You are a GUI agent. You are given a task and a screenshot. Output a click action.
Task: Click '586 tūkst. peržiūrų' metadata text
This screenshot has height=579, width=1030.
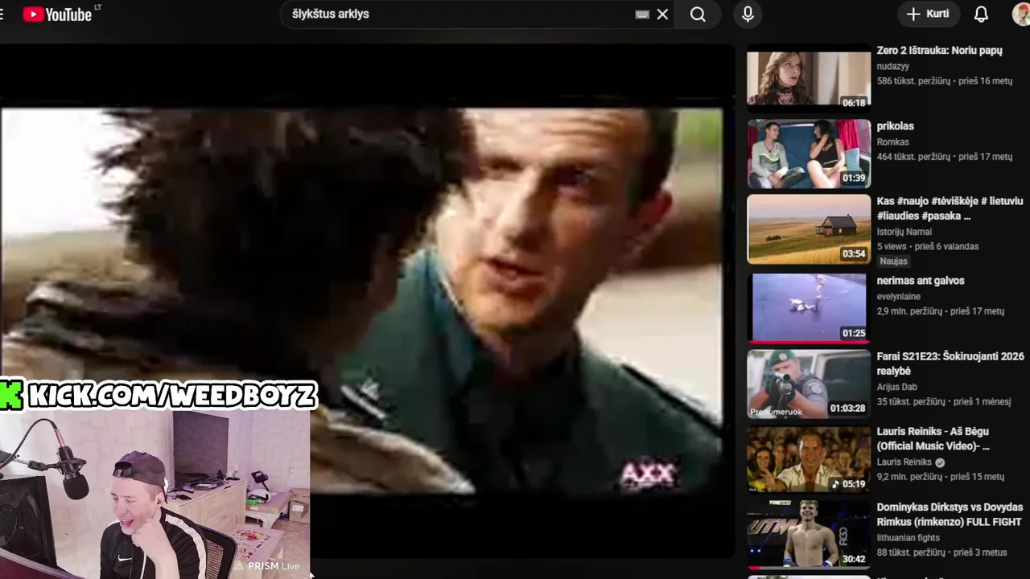[x=913, y=81]
